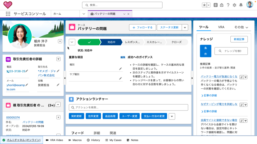
Task: Open オムニチャネル (オンライン) utility
Action: pos(22,140)
